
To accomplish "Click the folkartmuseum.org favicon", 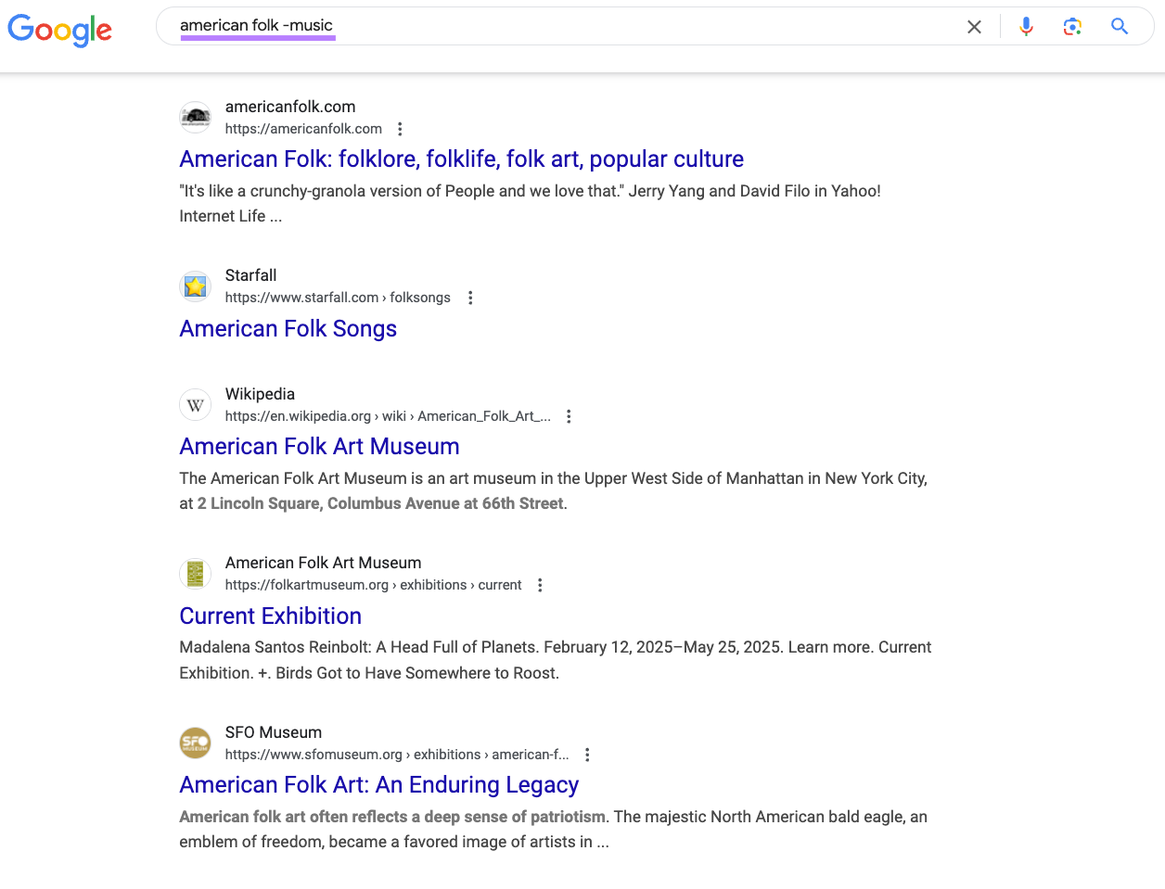I will [x=195, y=574].
